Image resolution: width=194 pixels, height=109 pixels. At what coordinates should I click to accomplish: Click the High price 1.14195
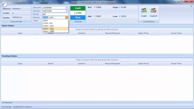[122, 7]
